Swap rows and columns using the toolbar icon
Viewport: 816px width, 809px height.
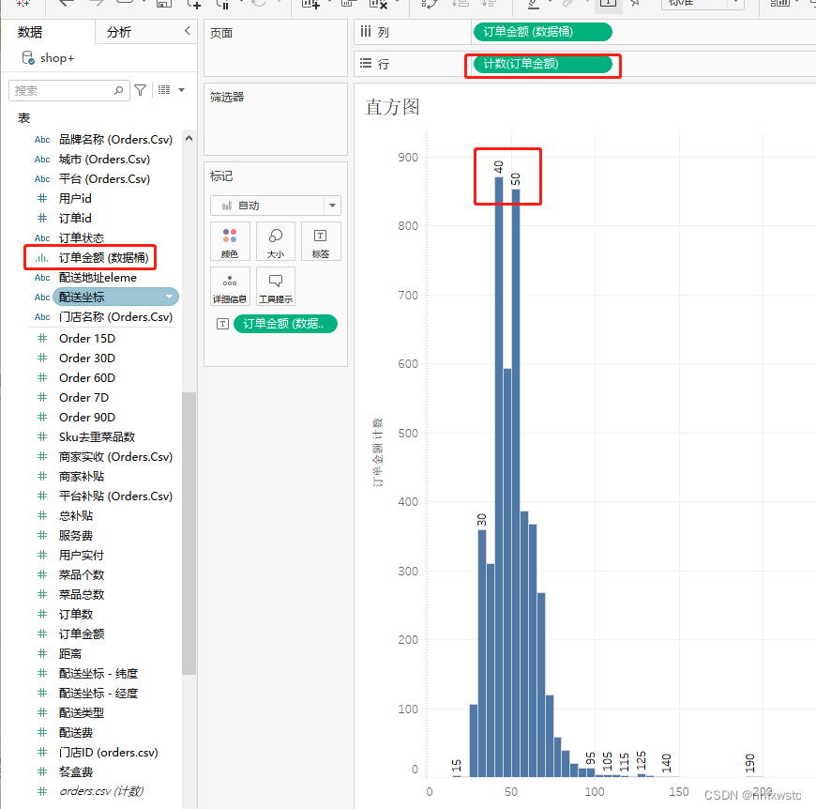point(431,6)
